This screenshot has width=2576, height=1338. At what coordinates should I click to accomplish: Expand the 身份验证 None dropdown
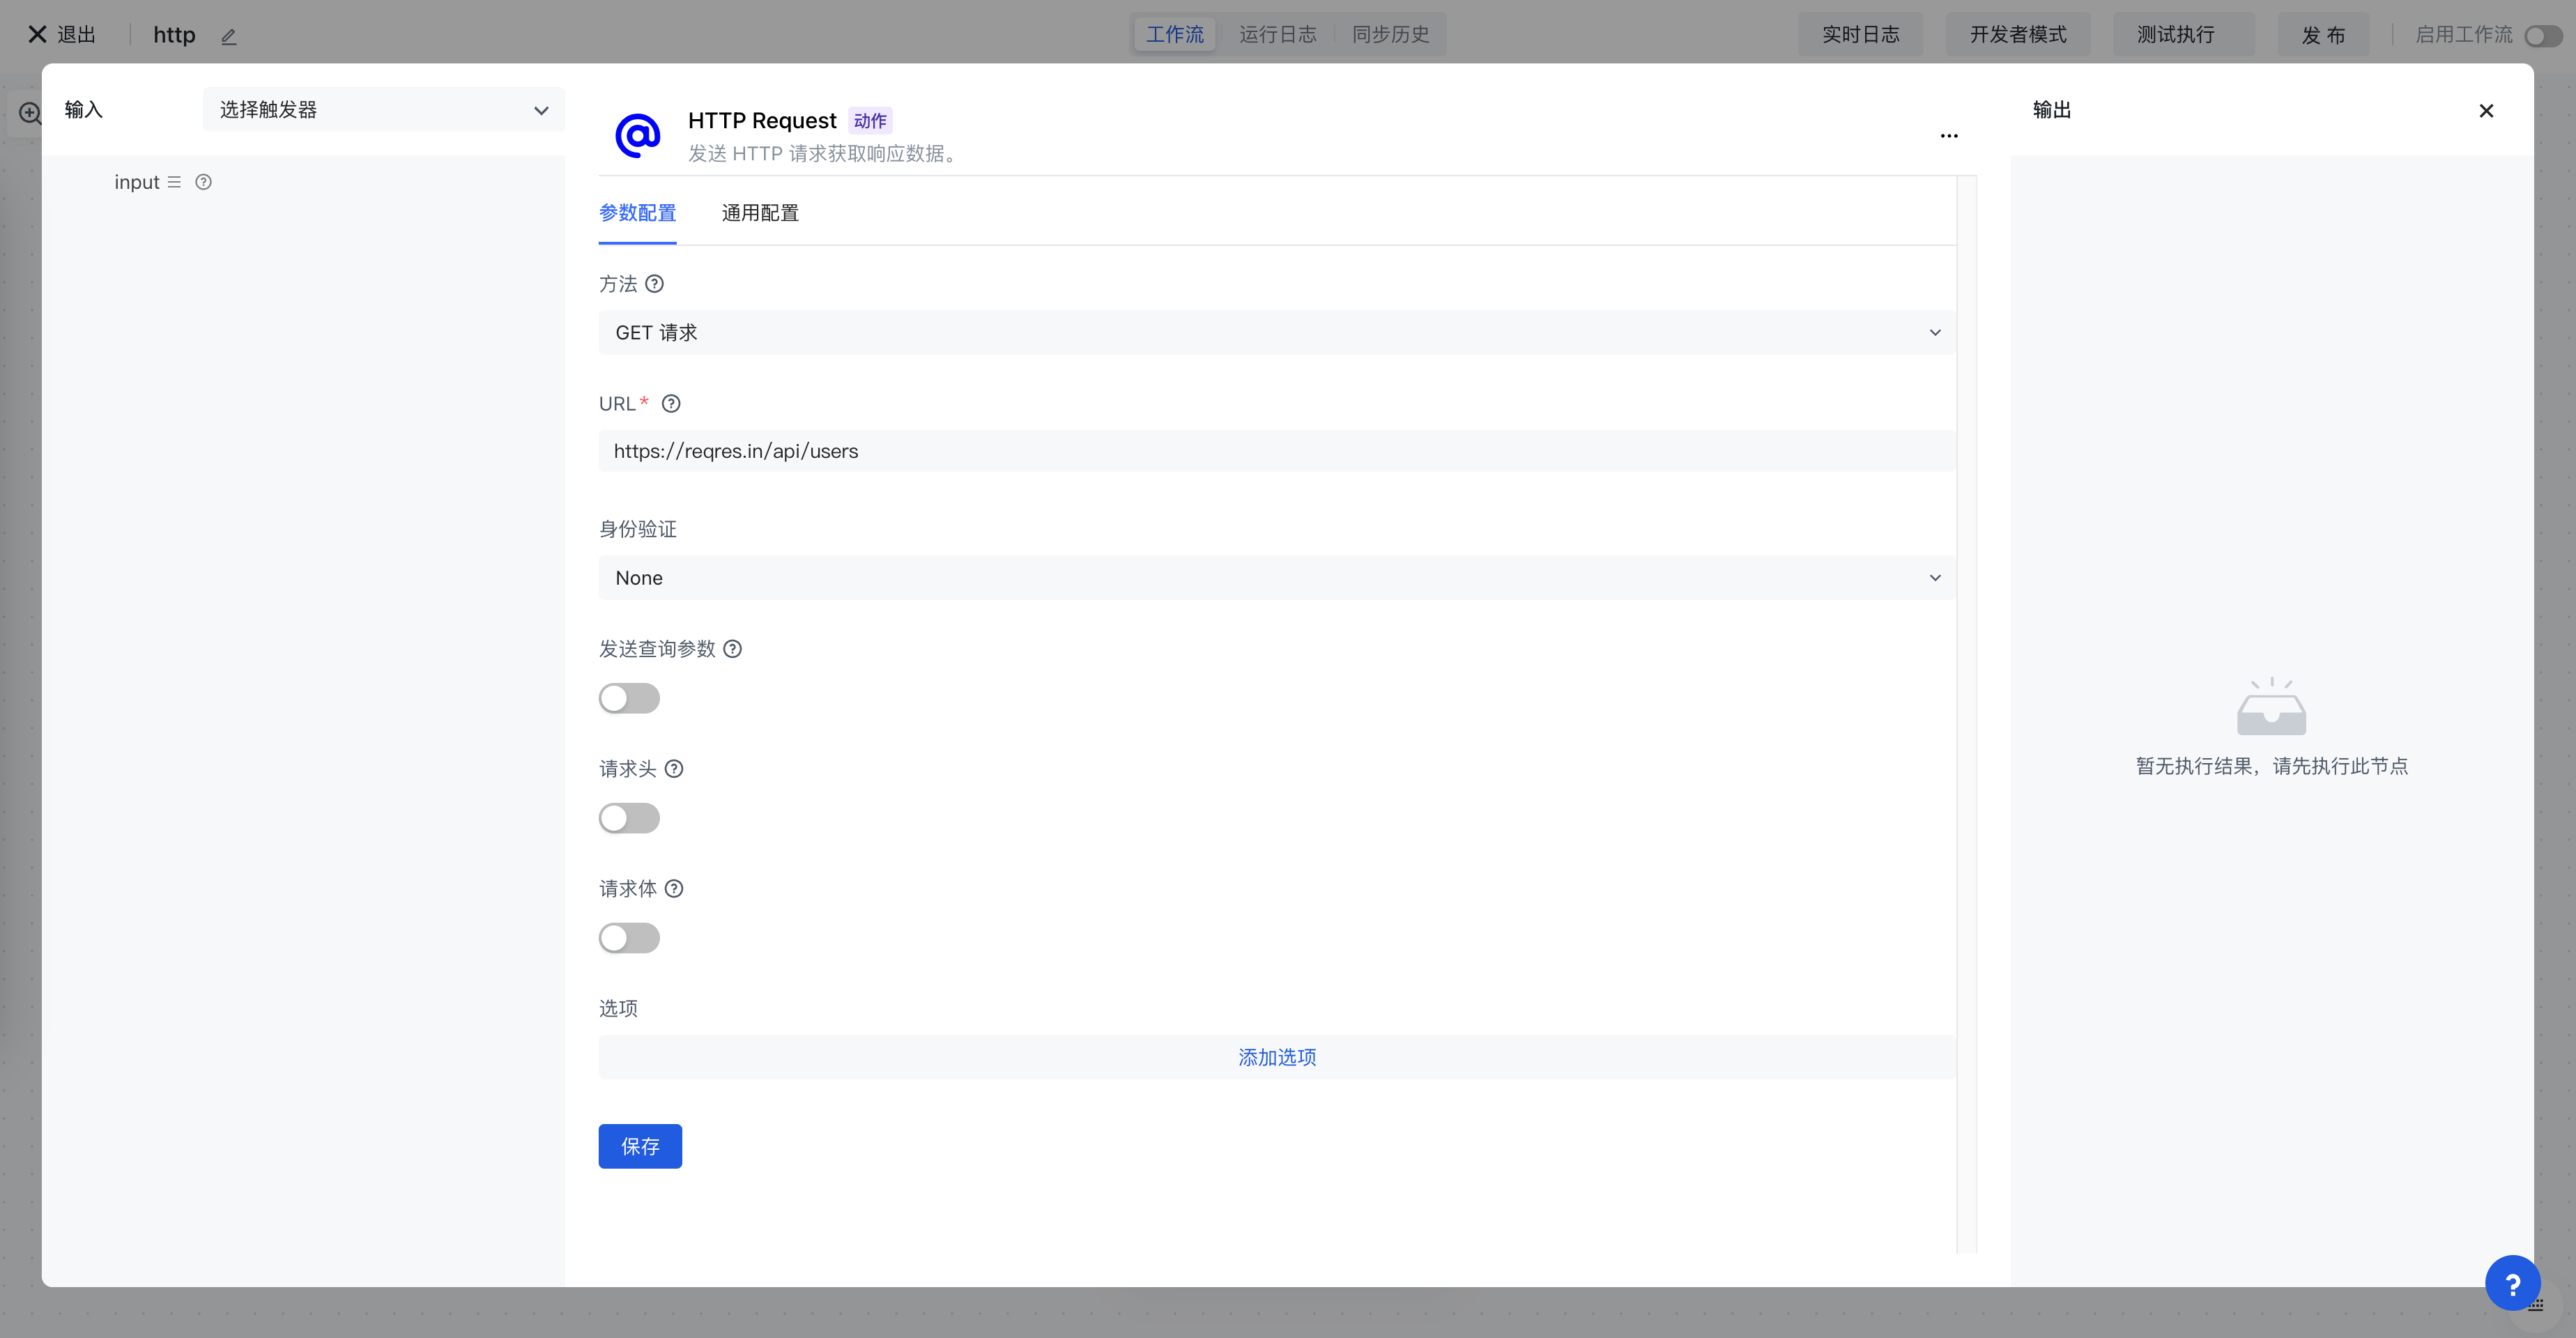point(1276,578)
